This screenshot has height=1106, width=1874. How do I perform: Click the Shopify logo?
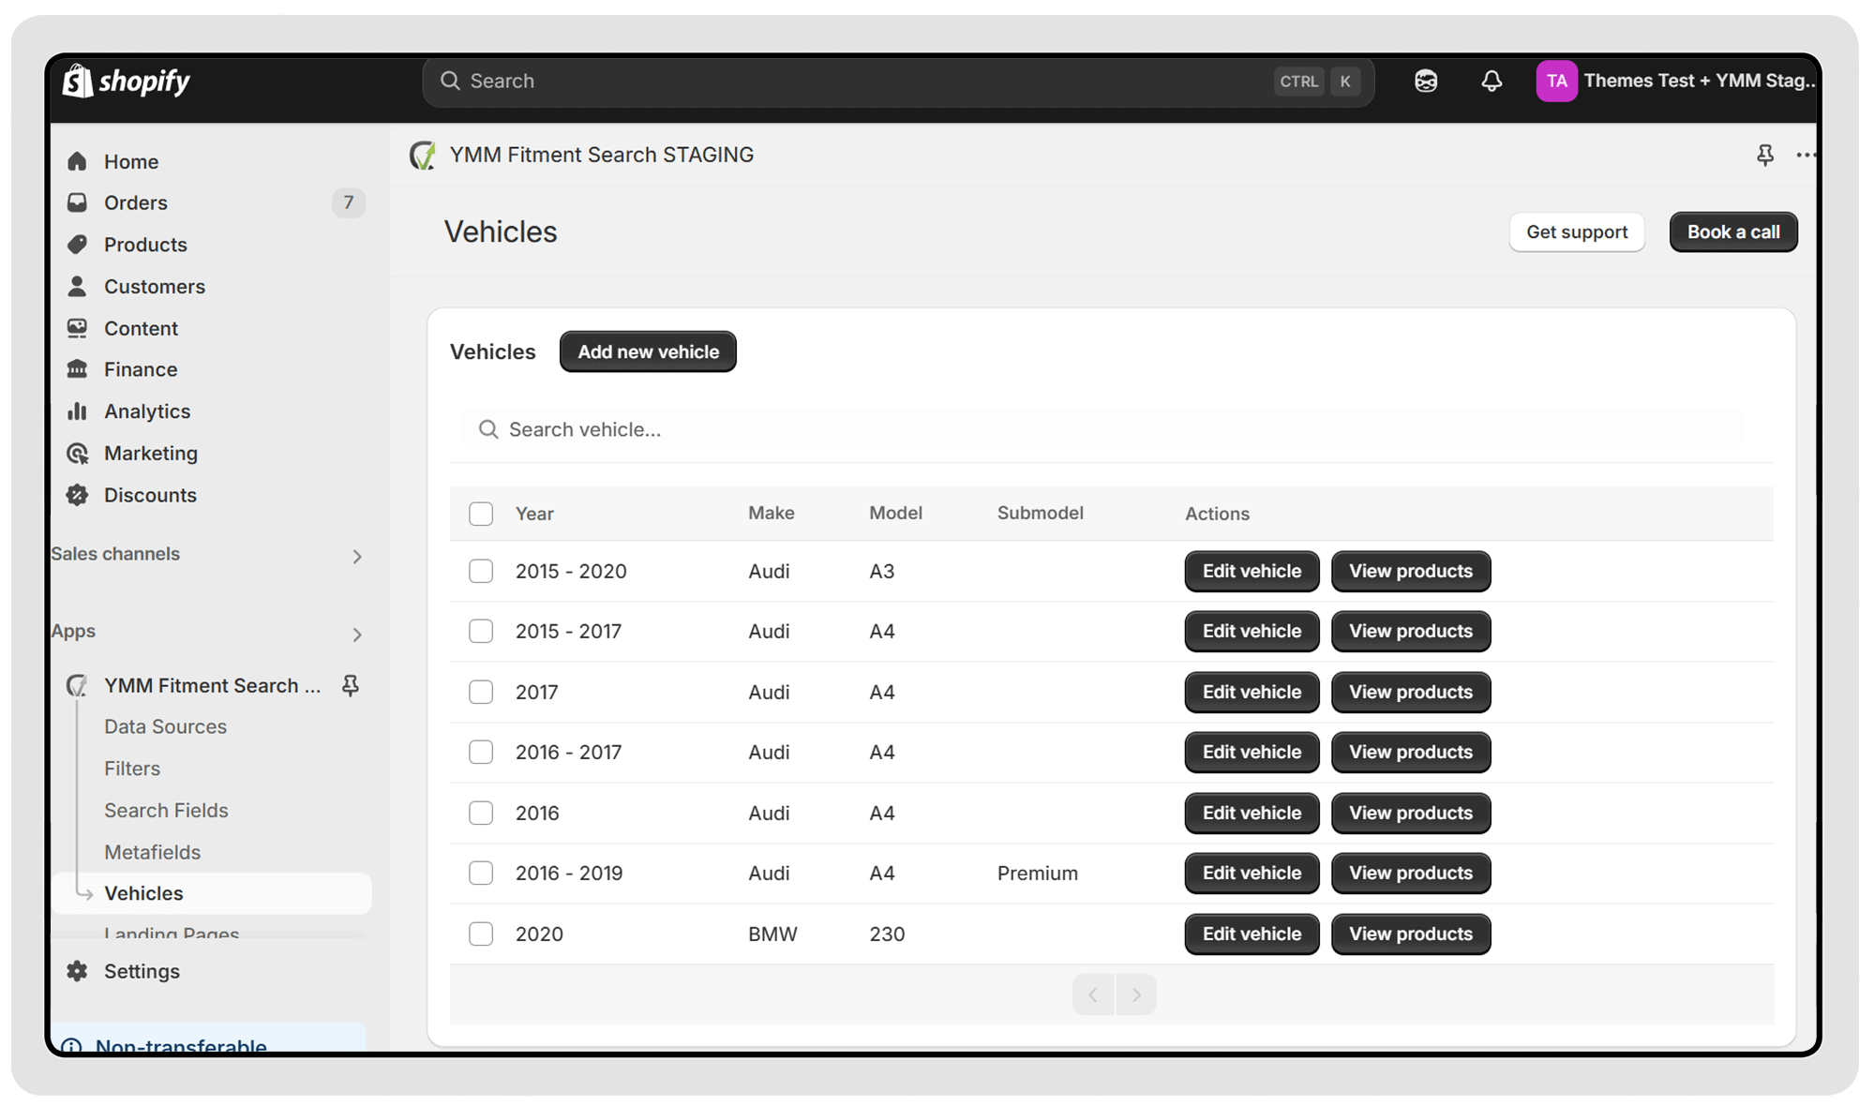(127, 81)
